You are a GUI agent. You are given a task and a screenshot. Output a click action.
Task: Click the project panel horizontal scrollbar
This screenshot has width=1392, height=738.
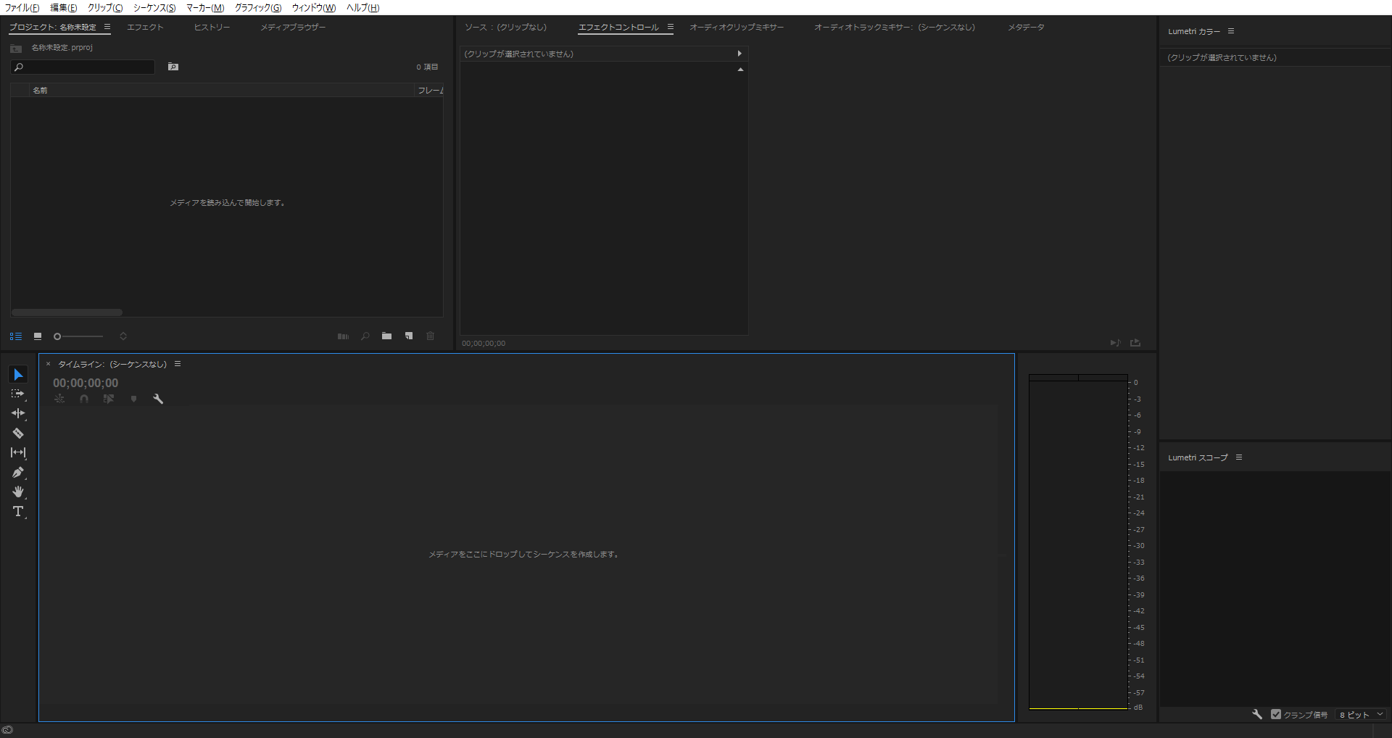pyautogui.click(x=67, y=312)
